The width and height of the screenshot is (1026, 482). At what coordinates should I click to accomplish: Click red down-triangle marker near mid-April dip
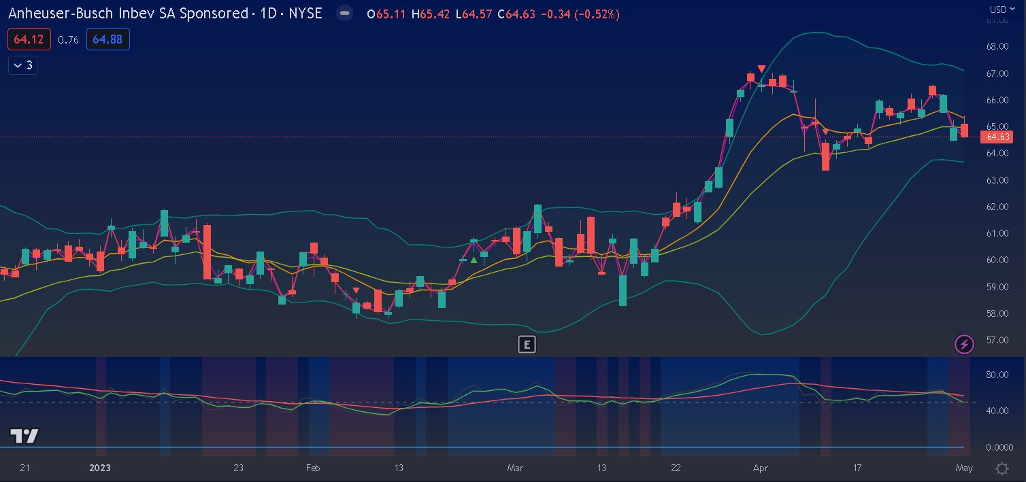[825, 131]
